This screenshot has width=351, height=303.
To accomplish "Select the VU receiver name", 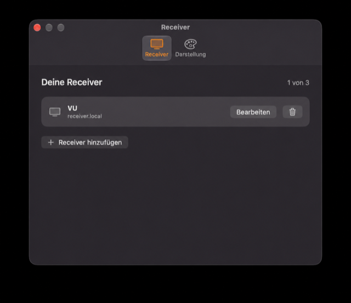I will tap(72, 108).
